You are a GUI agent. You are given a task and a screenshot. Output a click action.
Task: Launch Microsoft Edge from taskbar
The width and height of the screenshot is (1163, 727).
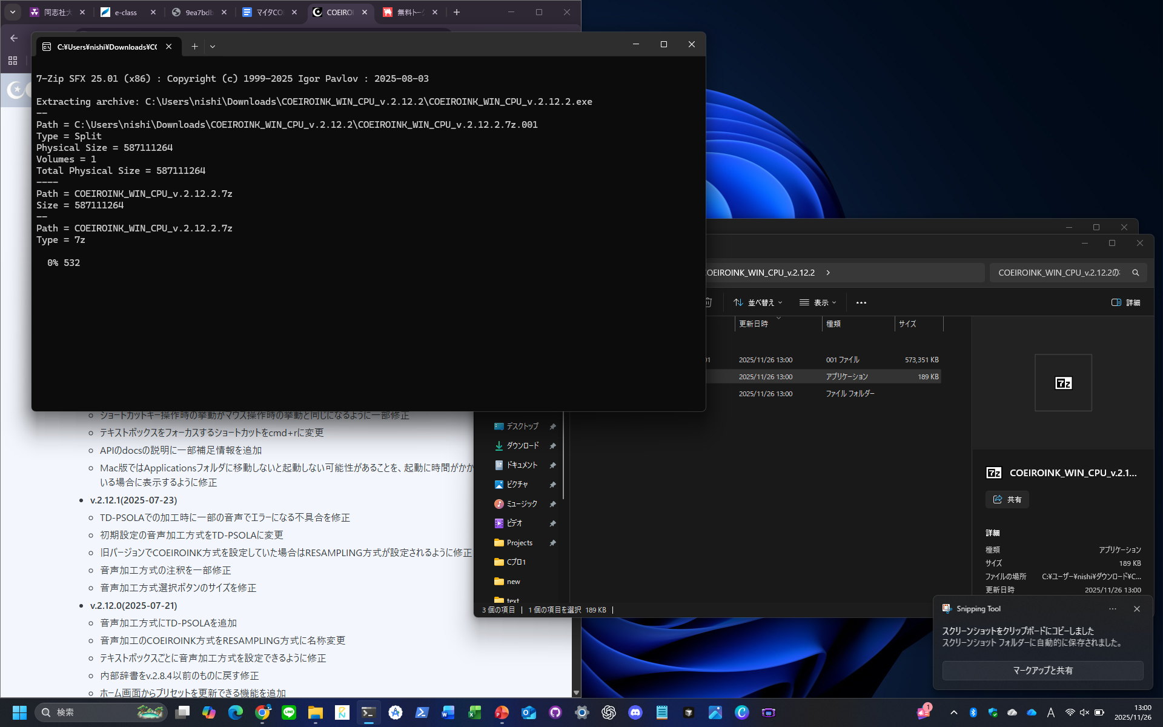click(x=236, y=712)
